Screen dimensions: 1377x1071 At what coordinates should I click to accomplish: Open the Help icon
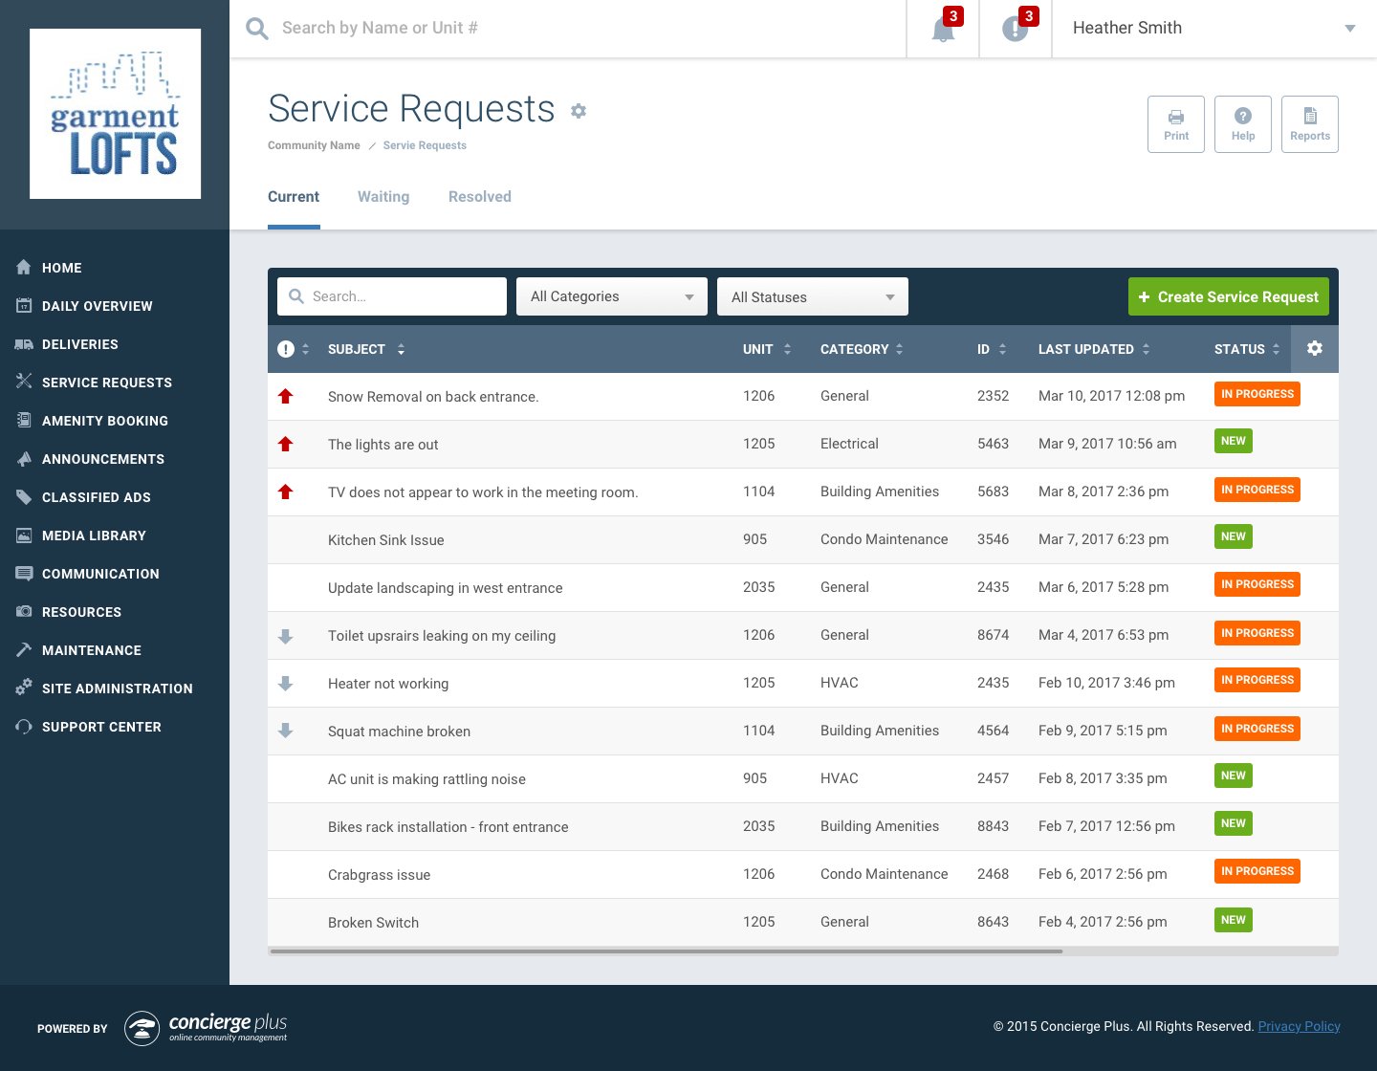(1242, 123)
